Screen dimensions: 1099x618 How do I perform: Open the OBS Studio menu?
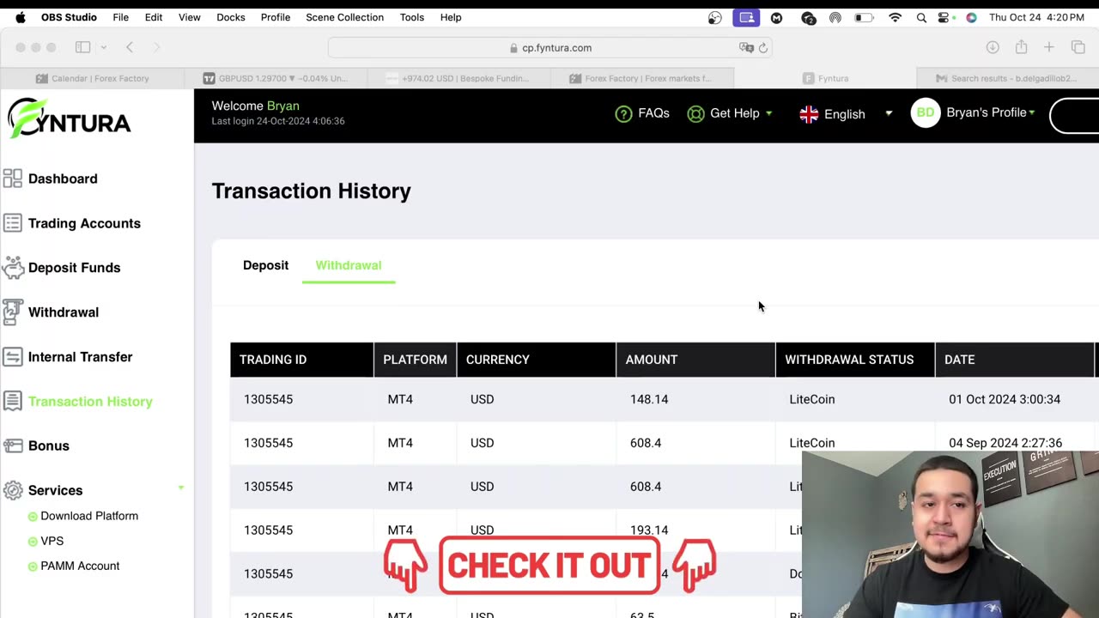pyautogui.click(x=69, y=17)
